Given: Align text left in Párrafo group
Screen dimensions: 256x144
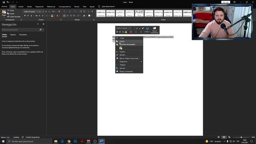Looking at the screenshot, I should [64, 16].
